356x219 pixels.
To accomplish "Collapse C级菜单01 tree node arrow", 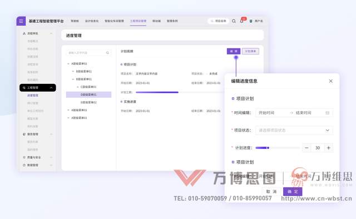I will [78, 87].
